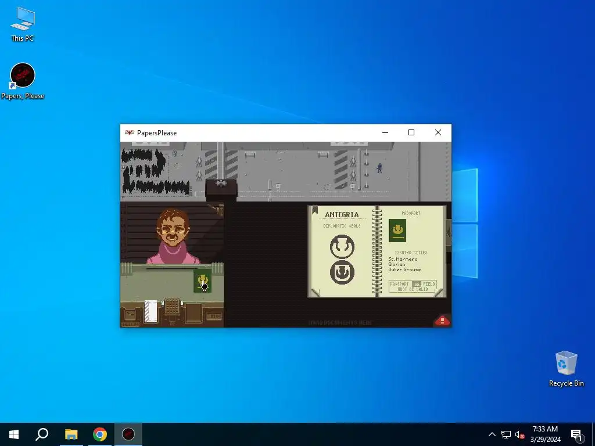Click the red inspect mode button
The image size is (595, 446).
tap(442, 321)
